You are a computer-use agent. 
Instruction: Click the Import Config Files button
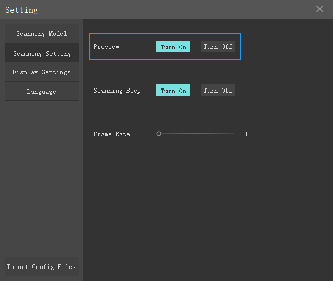click(42, 266)
